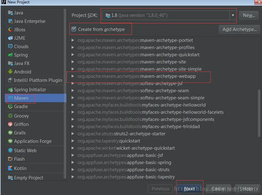Select appfuse-basic-jsf row text

click(x=120, y=155)
